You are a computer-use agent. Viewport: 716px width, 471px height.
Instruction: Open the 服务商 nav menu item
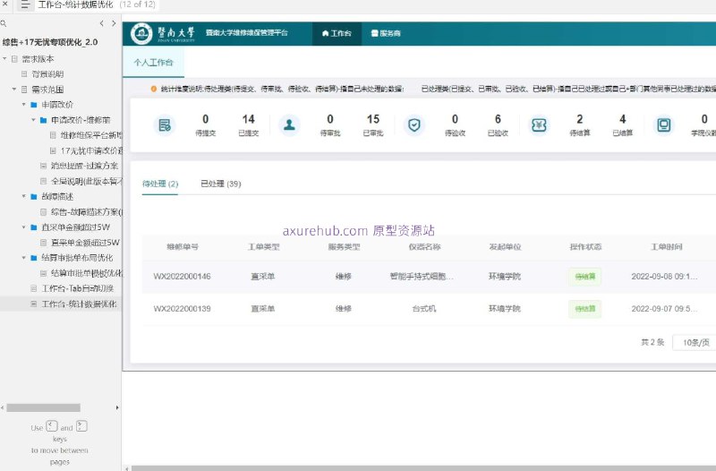click(x=386, y=33)
